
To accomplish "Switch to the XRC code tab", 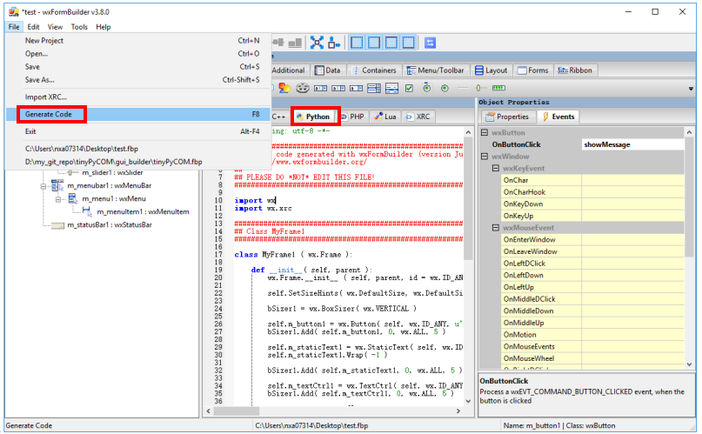I will coord(418,117).
